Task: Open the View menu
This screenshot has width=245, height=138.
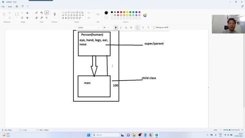Action: (x=10, y=7)
